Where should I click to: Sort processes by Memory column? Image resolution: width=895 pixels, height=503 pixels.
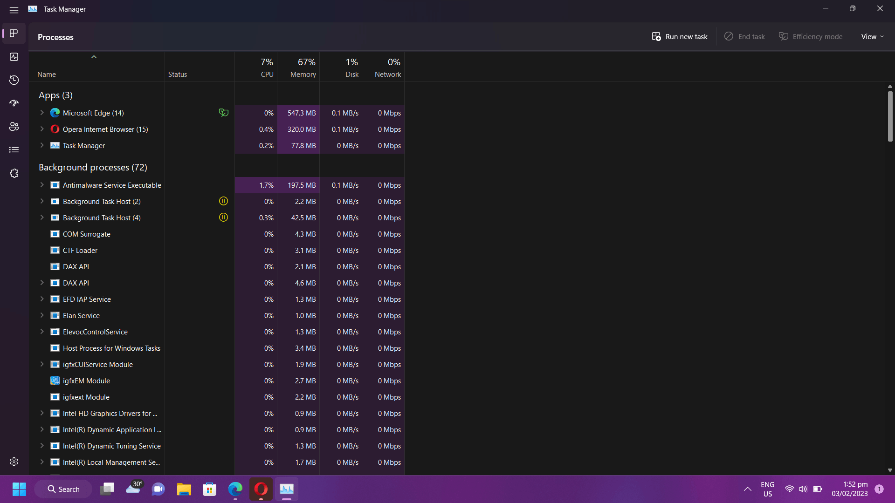point(303,68)
